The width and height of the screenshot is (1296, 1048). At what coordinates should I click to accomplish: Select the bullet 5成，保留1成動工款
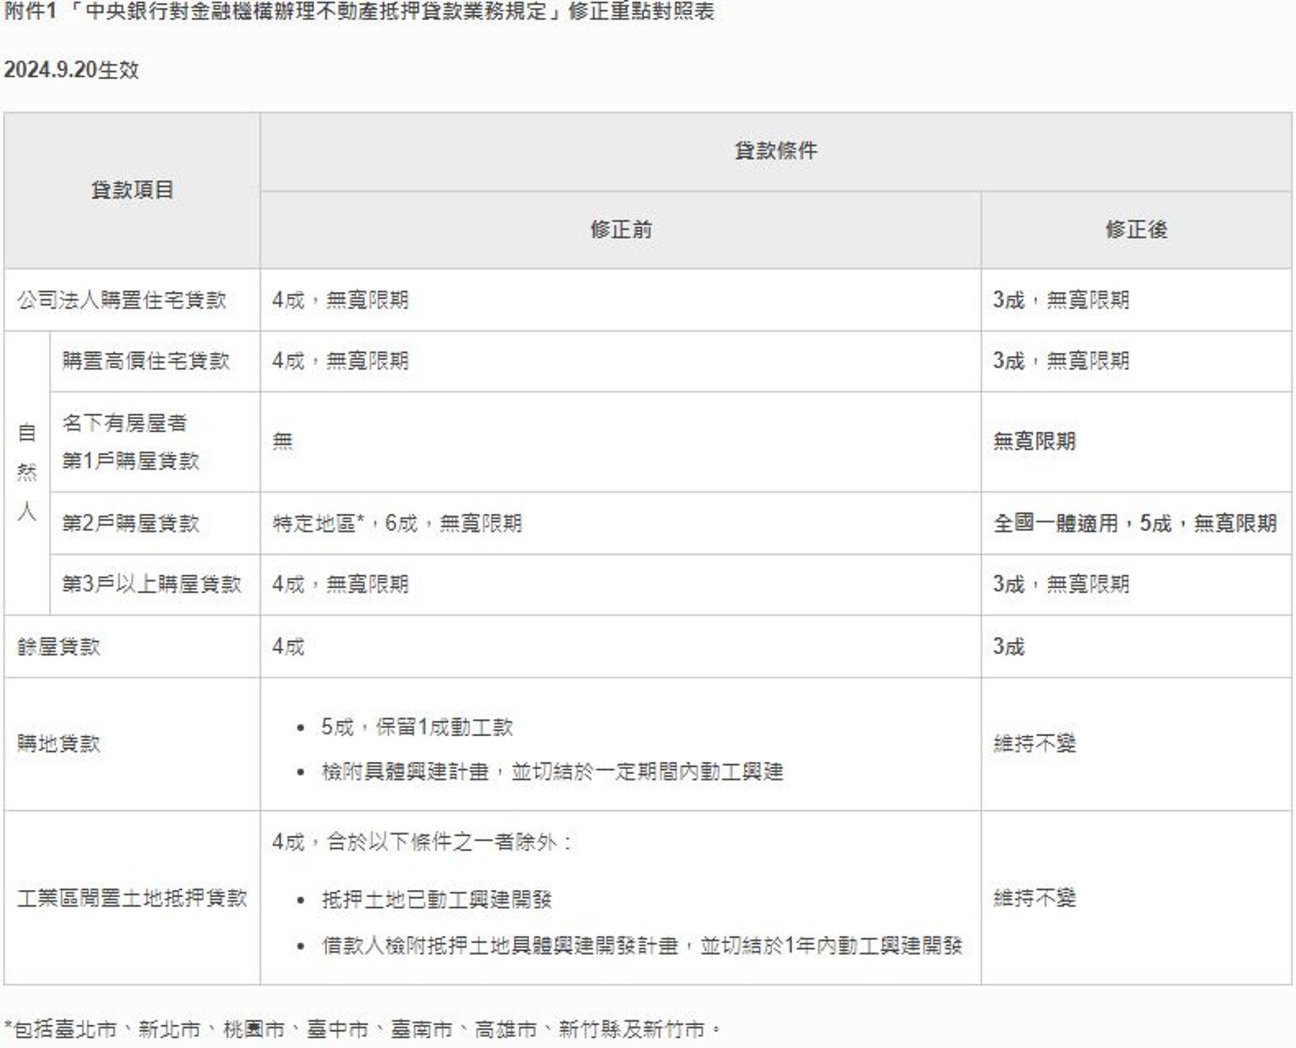pos(417,728)
